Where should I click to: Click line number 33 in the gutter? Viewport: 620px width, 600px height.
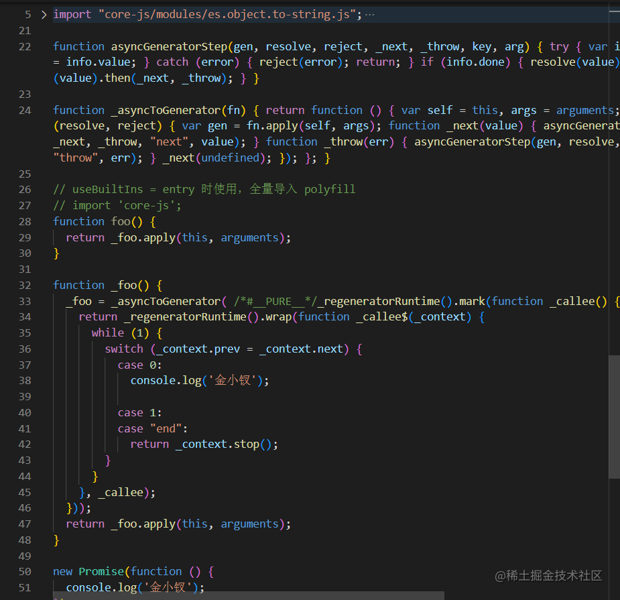pyautogui.click(x=25, y=302)
